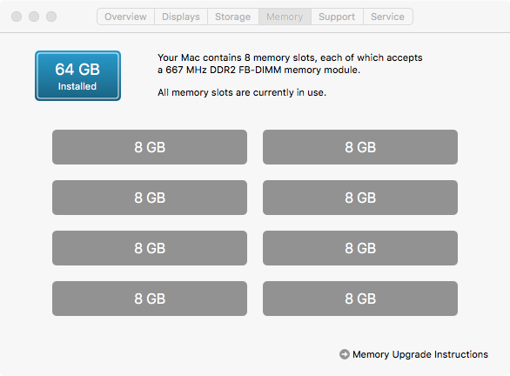Click the bottom-left 8 GB memory slot

[x=150, y=299]
